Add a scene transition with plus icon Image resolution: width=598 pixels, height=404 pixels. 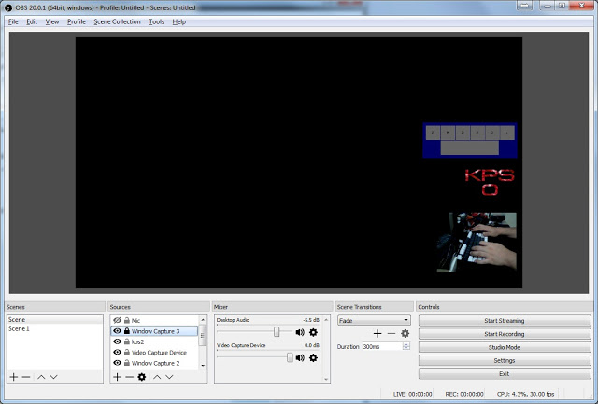coord(377,334)
